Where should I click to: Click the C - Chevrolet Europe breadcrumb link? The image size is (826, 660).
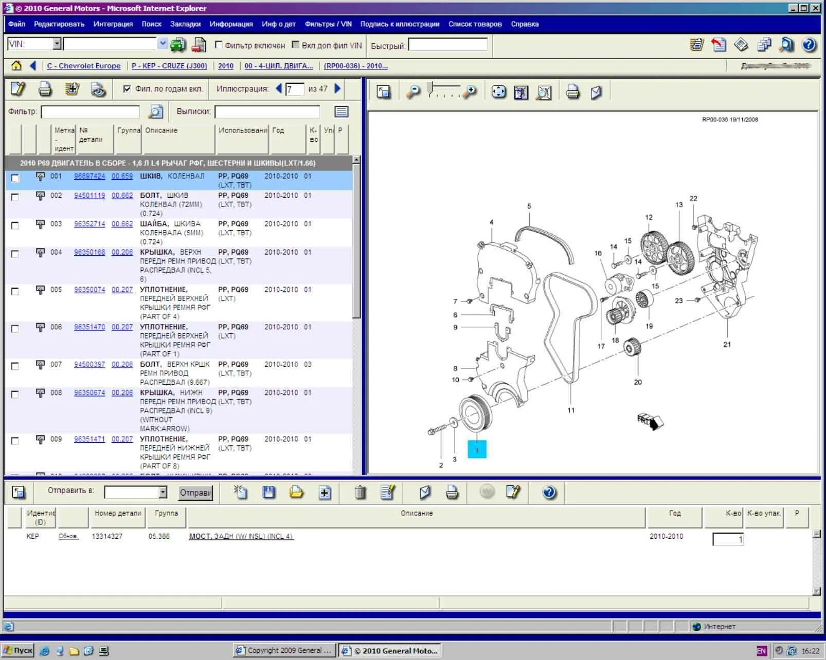[84, 66]
